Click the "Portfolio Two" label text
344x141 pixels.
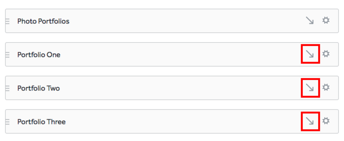tap(39, 88)
